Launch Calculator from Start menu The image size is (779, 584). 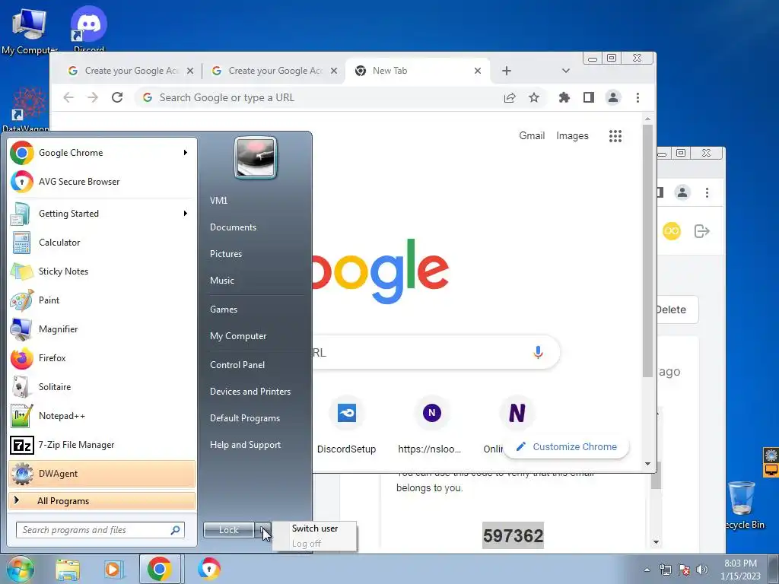tap(102, 243)
